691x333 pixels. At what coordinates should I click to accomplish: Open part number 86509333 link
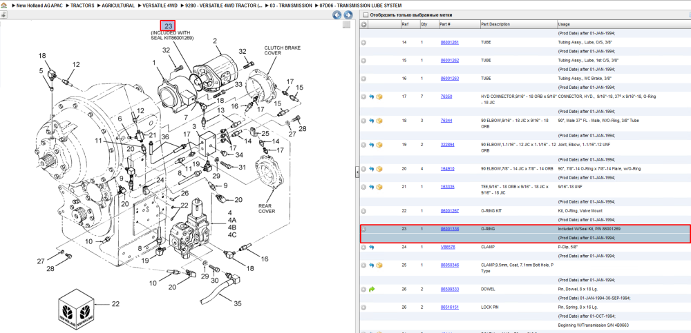point(450,290)
